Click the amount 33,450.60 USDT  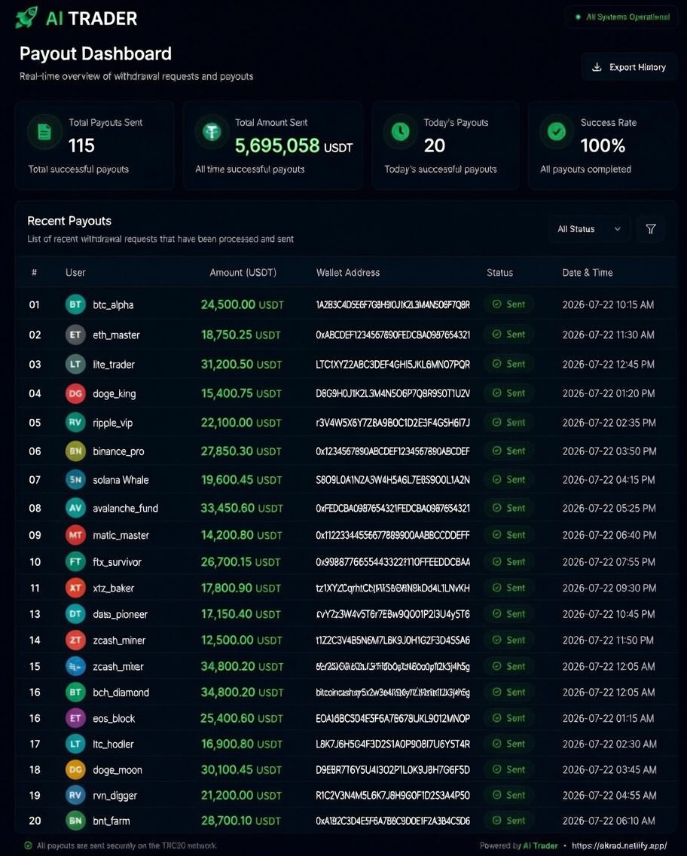(242, 508)
